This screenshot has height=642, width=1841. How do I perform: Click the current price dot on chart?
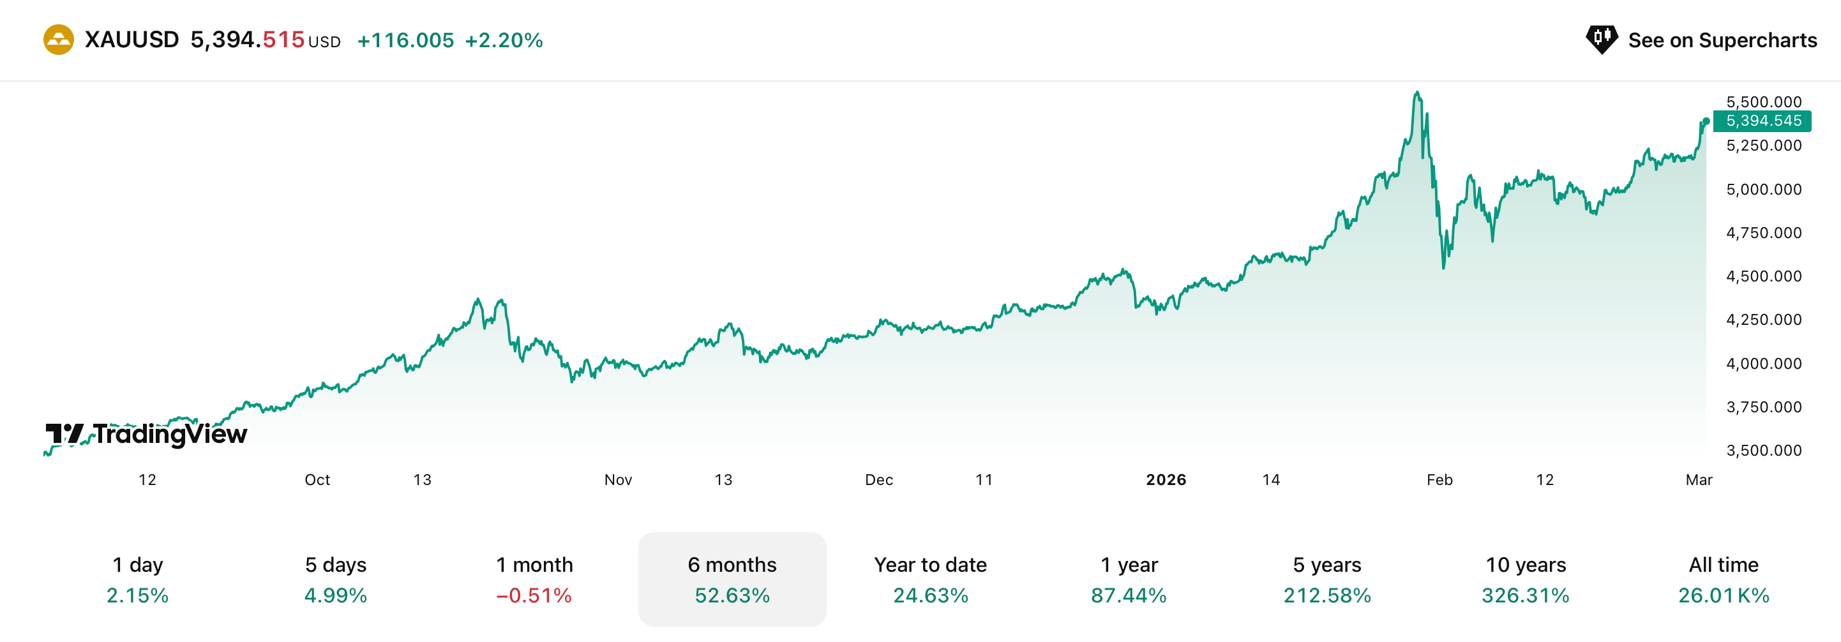(x=1706, y=121)
